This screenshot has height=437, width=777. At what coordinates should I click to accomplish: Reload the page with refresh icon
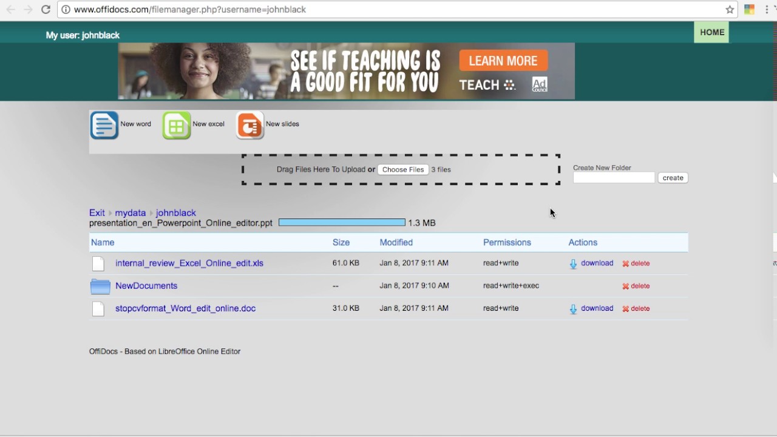pos(46,10)
